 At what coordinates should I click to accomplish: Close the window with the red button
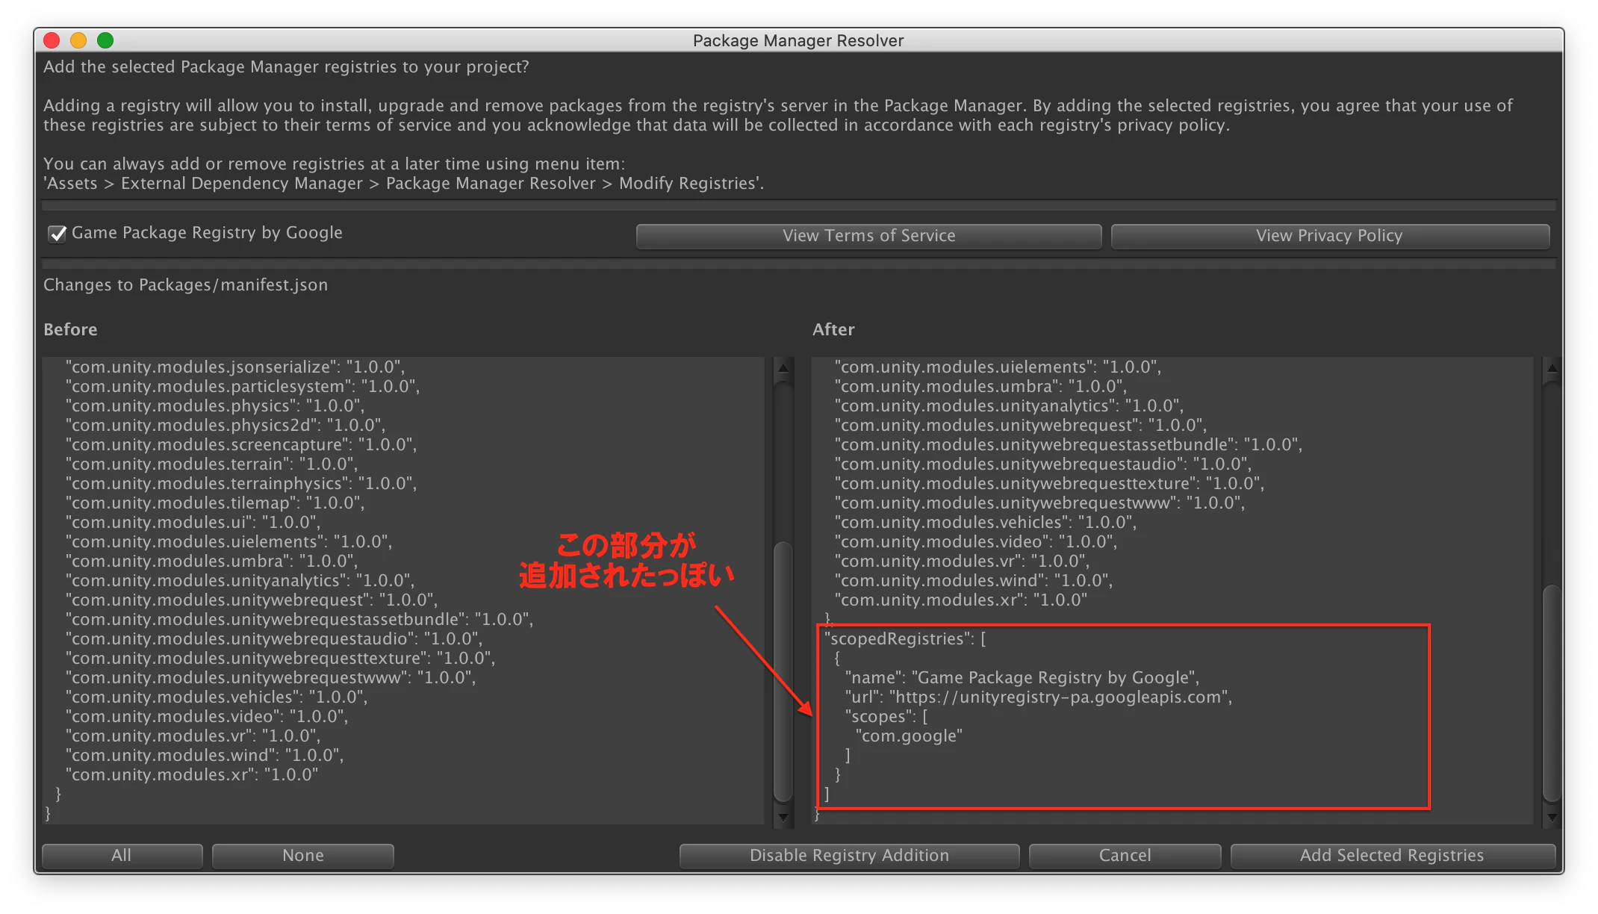tap(52, 40)
